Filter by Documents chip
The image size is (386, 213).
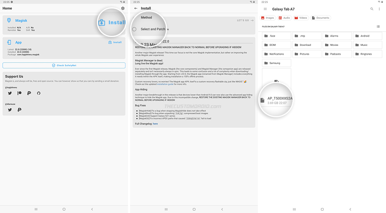click(320, 18)
